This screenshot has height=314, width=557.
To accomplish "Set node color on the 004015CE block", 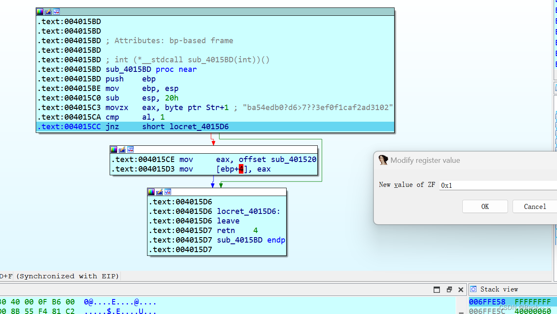I will pyautogui.click(x=114, y=150).
